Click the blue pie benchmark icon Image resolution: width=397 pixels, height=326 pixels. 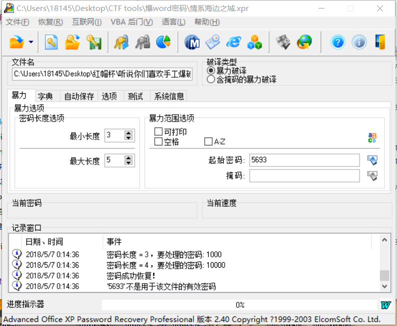[x=163, y=42]
